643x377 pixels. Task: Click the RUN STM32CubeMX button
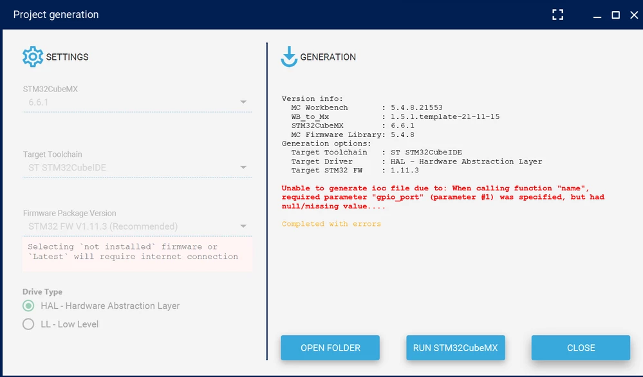tap(456, 348)
